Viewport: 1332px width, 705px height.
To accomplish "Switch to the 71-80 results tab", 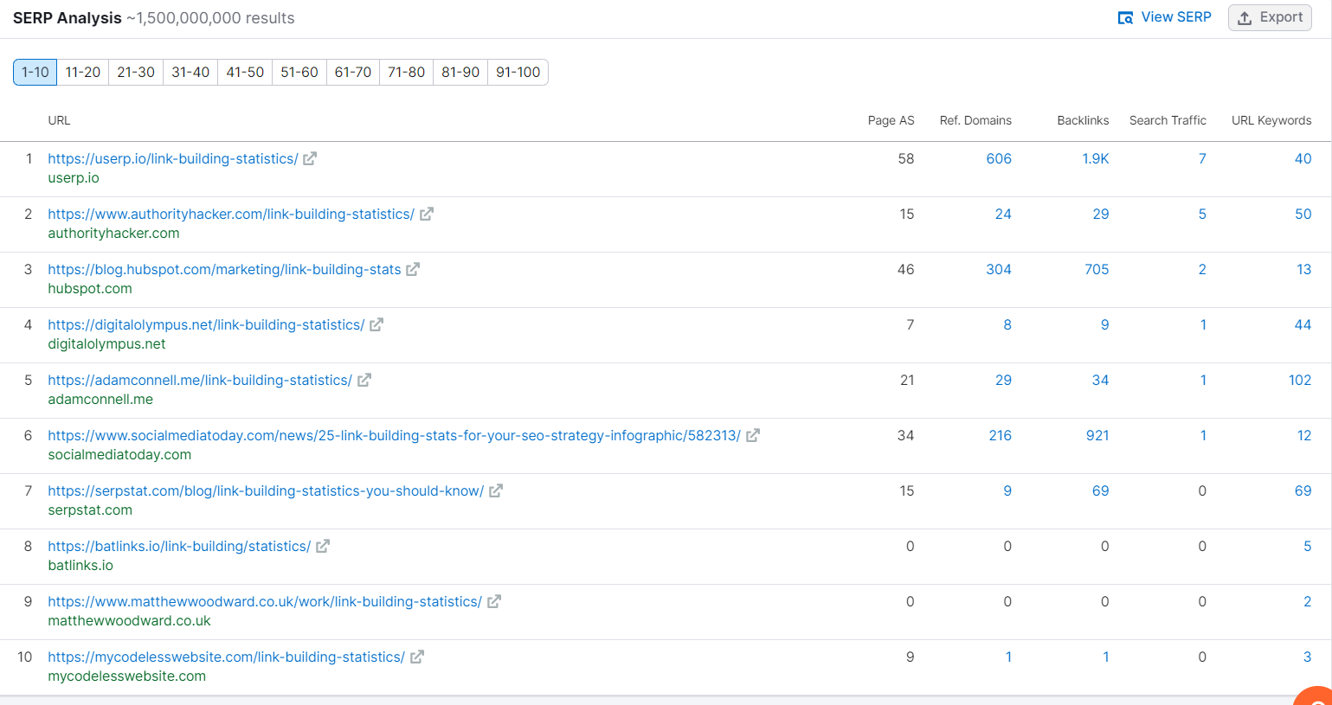I will (x=407, y=72).
